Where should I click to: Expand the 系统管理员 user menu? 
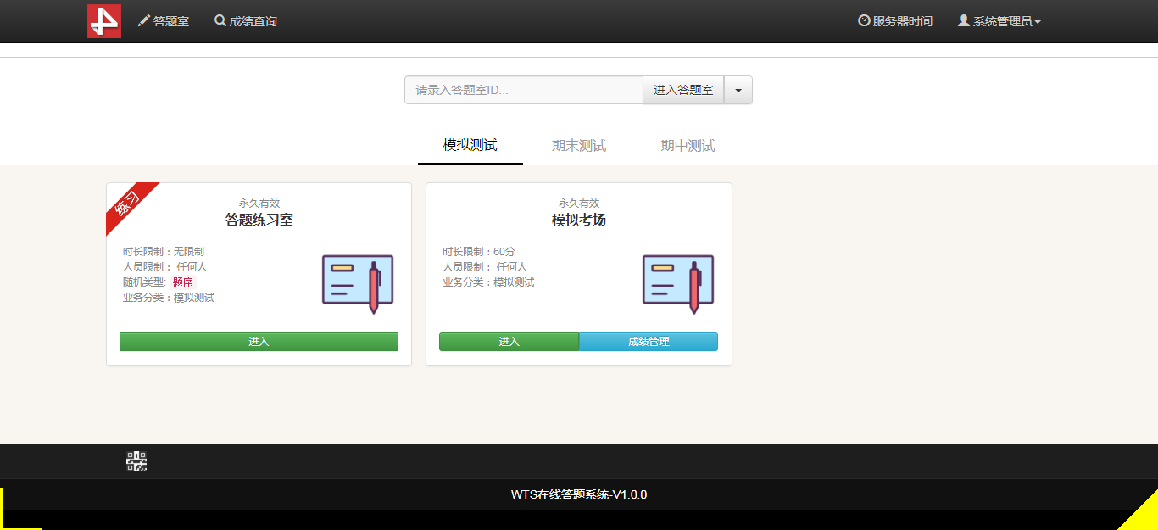pos(999,21)
